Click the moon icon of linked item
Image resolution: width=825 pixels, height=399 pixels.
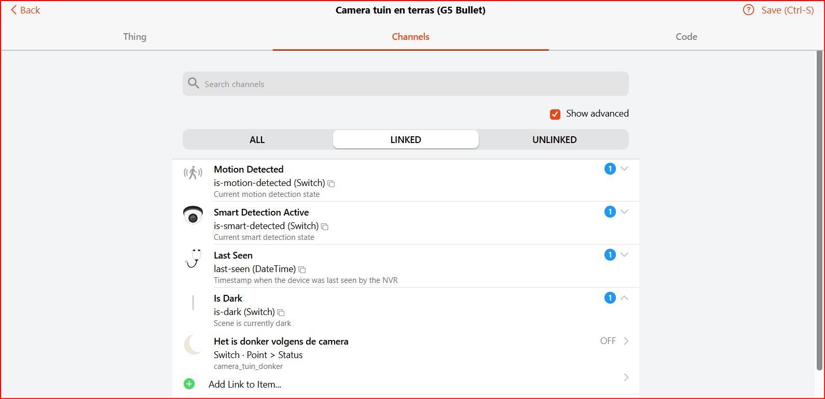coord(193,345)
